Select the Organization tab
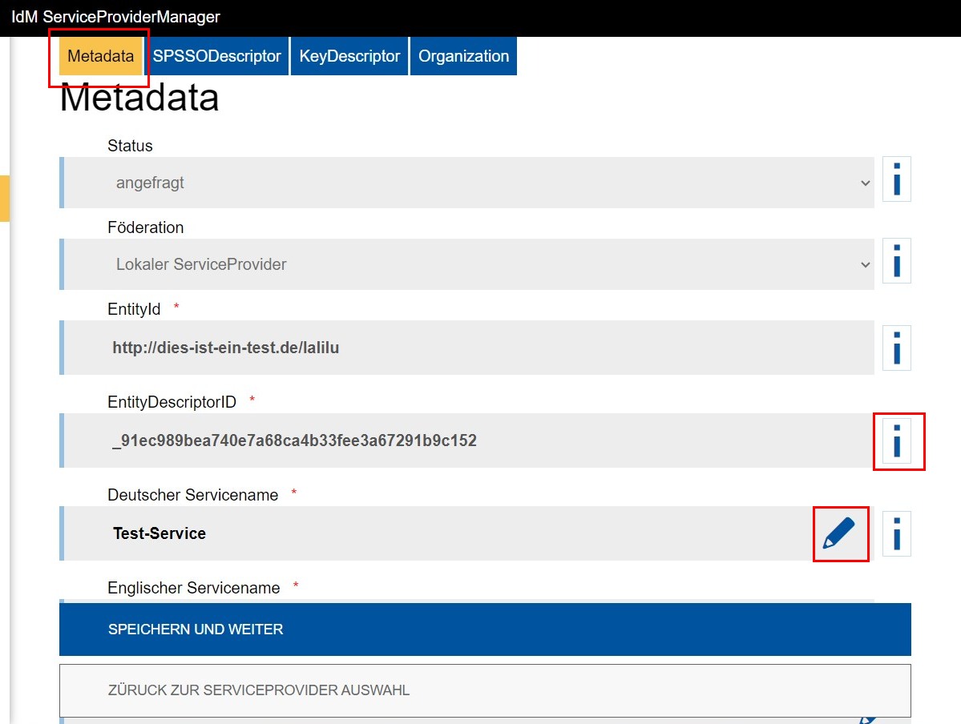 463,56
